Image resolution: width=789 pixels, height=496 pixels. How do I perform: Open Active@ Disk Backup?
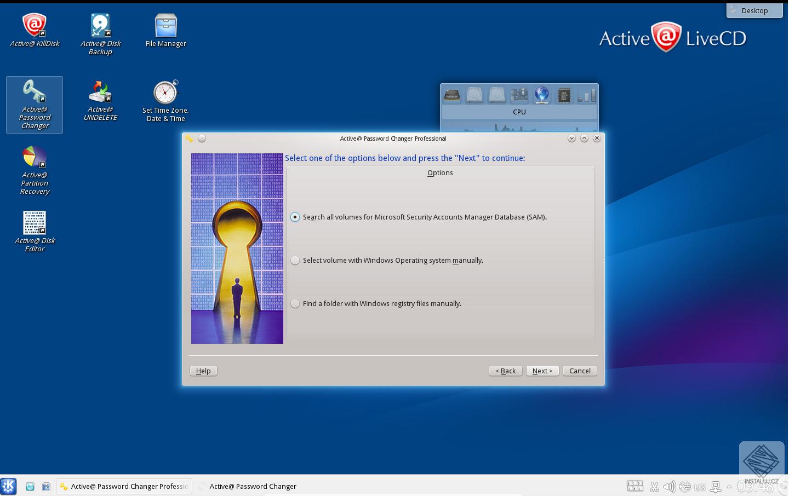[100, 25]
